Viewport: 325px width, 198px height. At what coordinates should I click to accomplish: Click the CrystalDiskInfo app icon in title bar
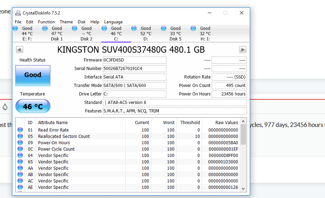click(x=18, y=13)
